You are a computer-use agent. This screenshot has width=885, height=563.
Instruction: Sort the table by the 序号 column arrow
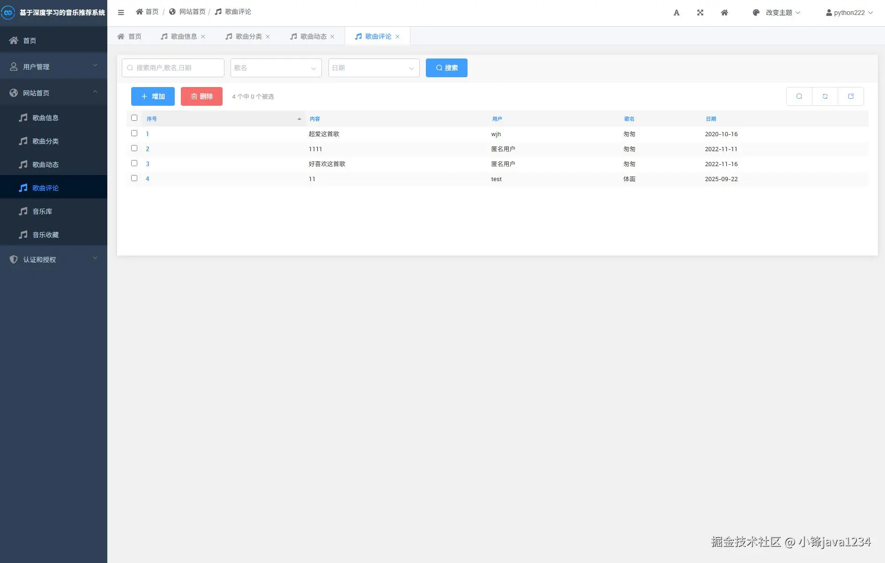click(299, 119)
